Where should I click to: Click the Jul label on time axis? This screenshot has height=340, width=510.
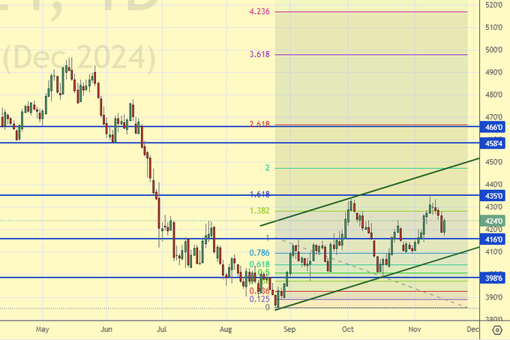pos(161,329)
